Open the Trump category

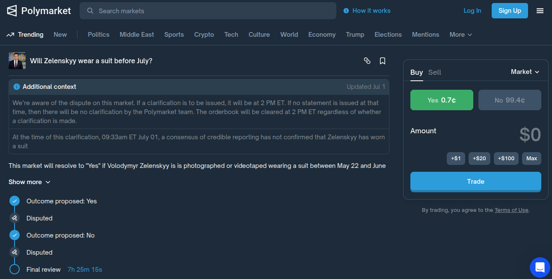point(355,35)
